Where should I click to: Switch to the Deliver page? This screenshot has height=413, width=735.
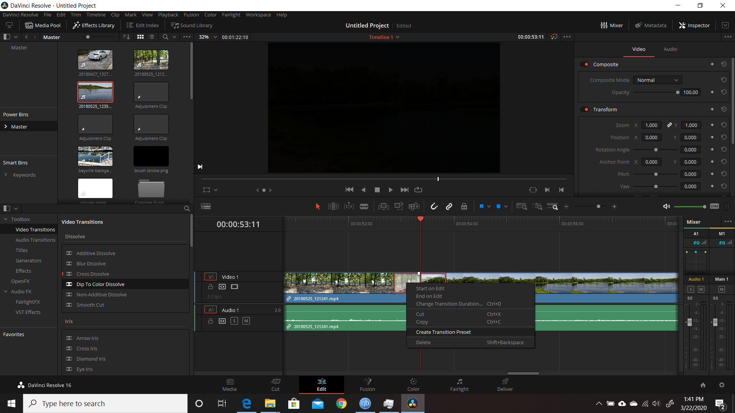coord(505,385)
